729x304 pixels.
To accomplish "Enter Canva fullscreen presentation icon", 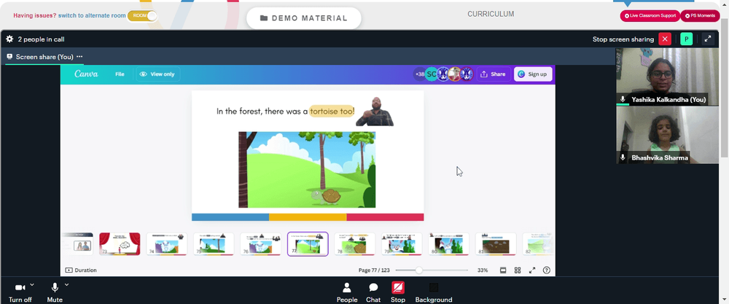I will [x=532, y=270].
